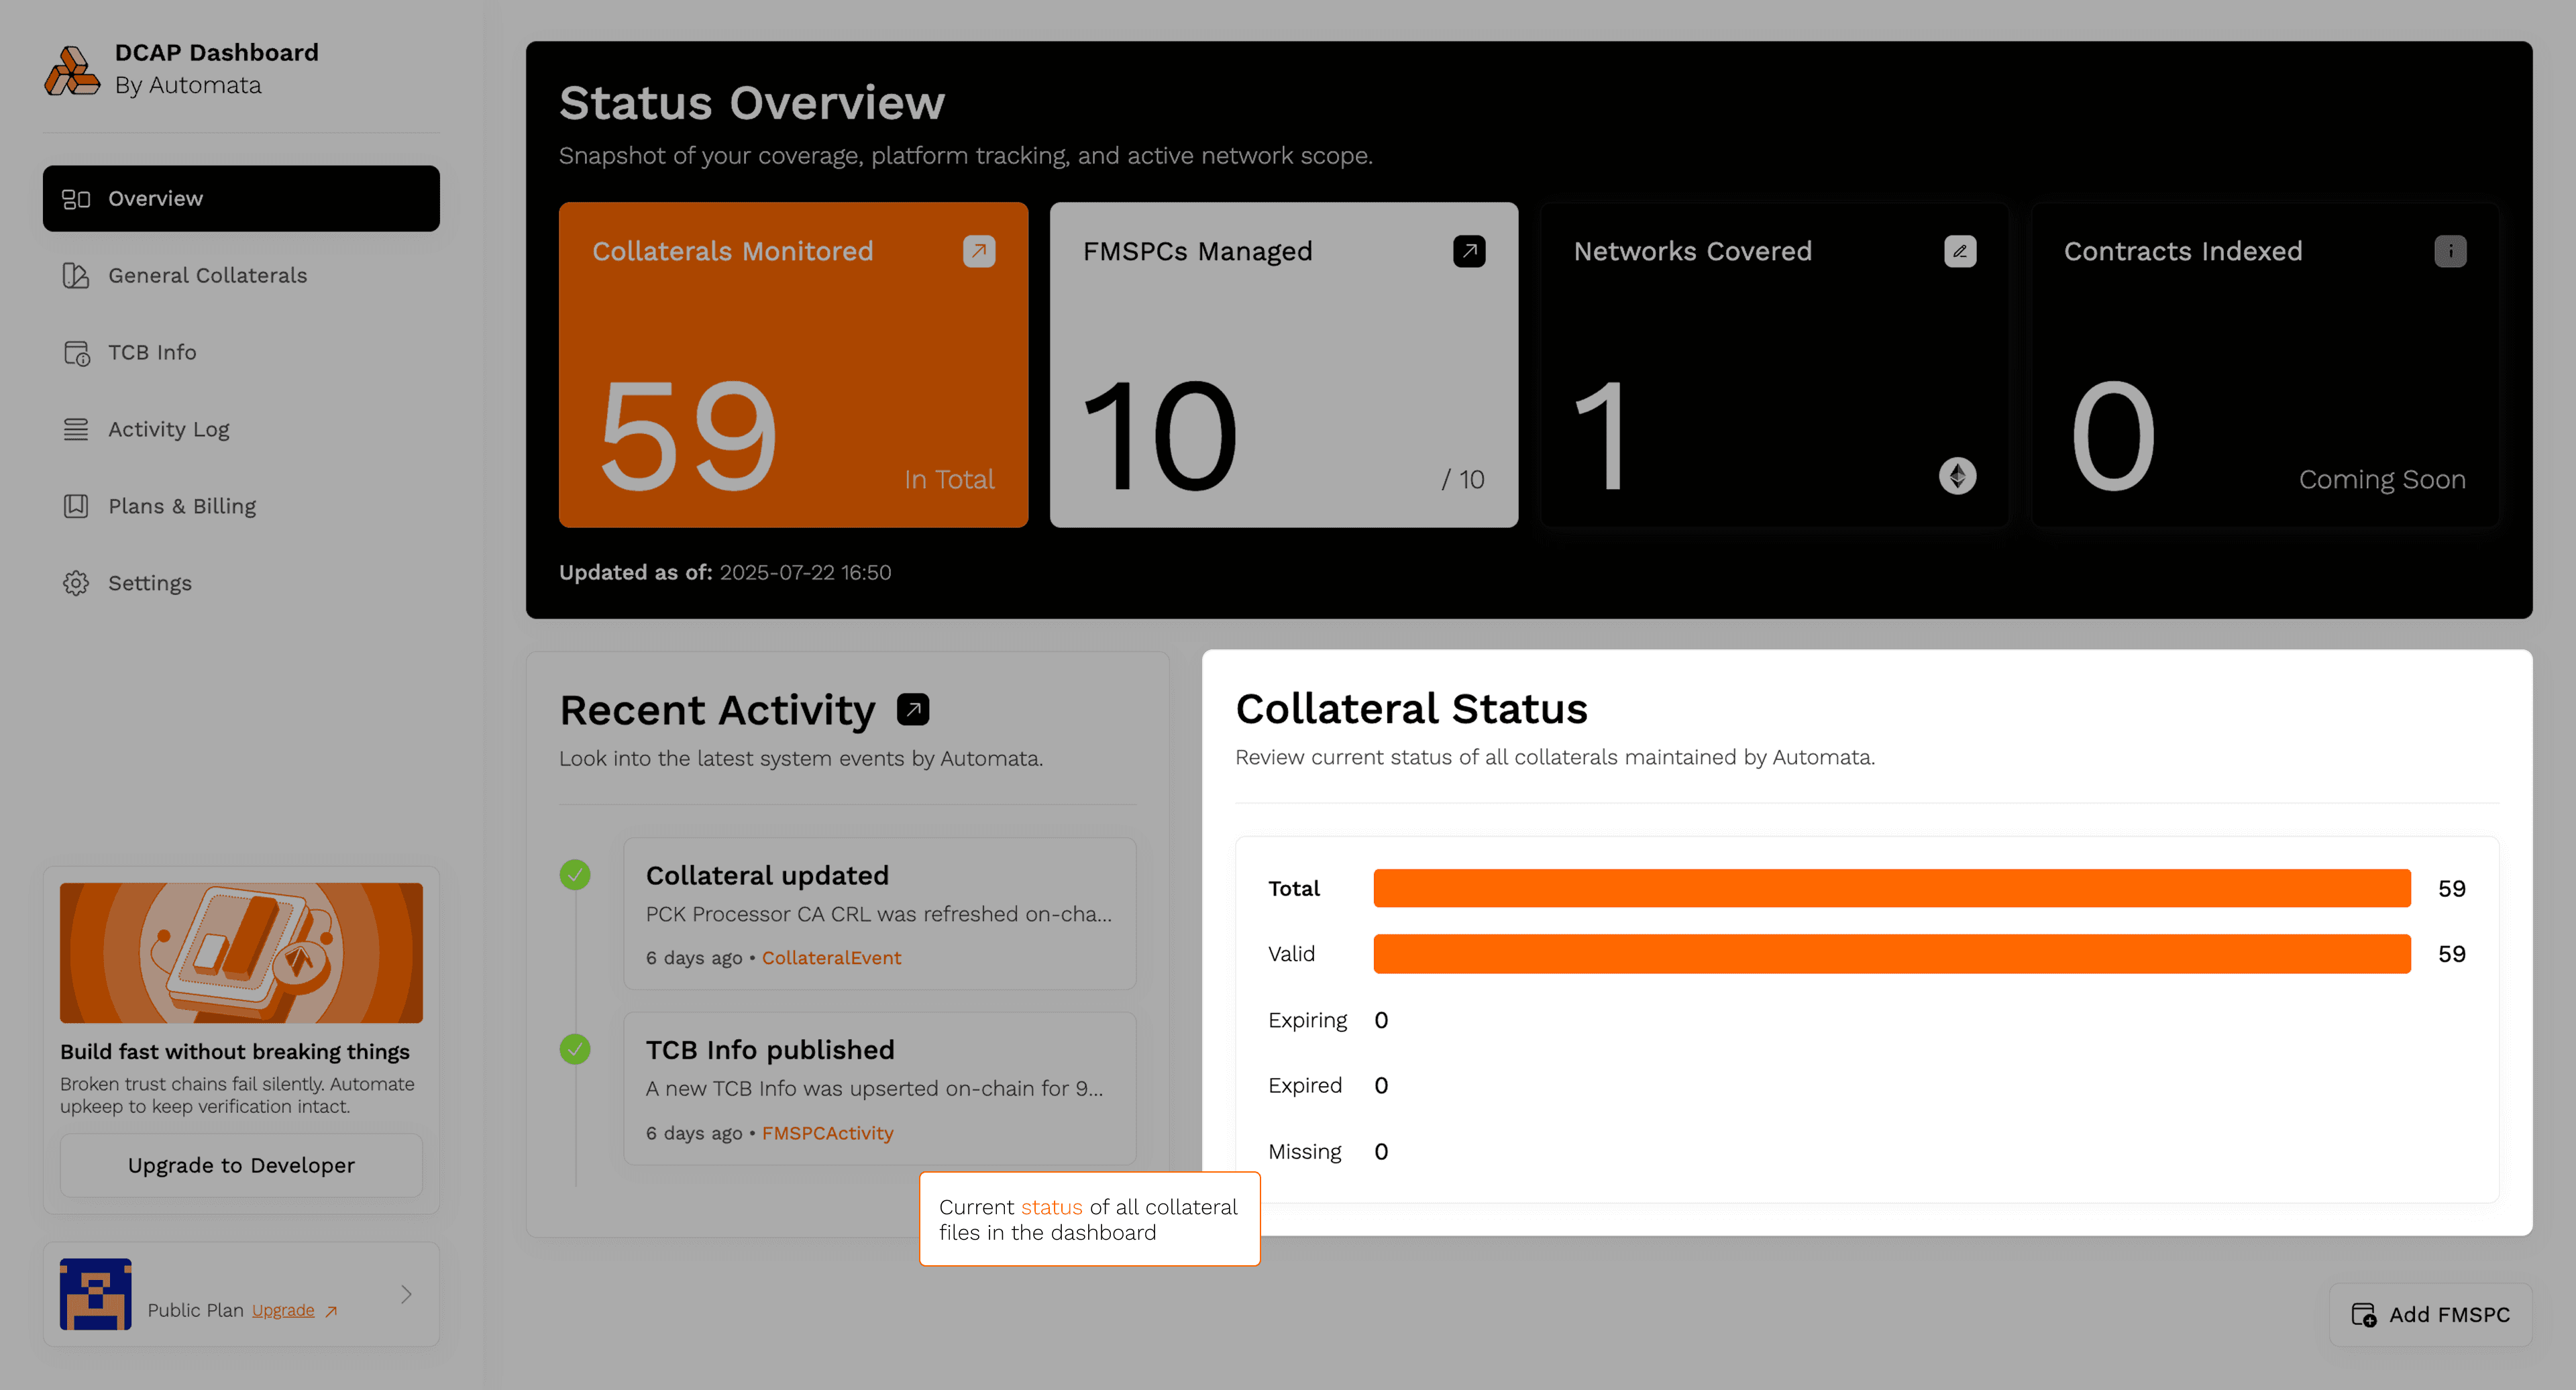The image size is (2576, 1390).
Task: Click the Upgrade to Developer button
Action: pos(240,1165)
